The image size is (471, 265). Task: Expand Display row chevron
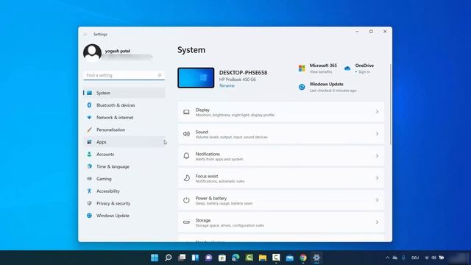(377, 112)
